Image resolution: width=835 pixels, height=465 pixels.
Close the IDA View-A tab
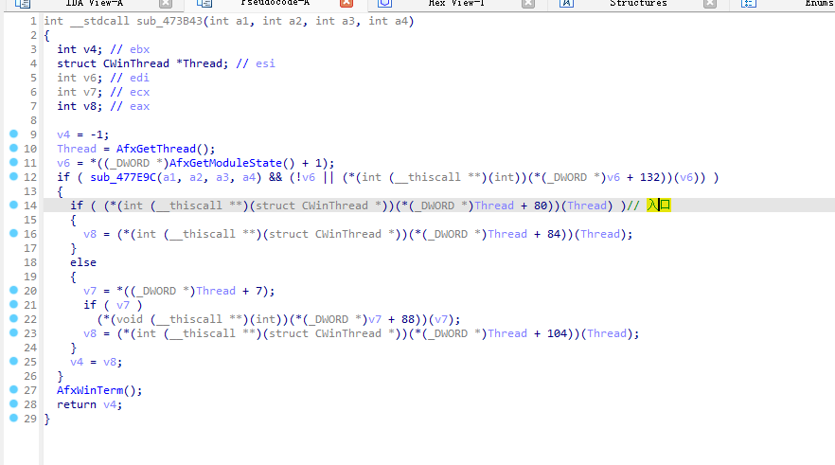[166, 3]
